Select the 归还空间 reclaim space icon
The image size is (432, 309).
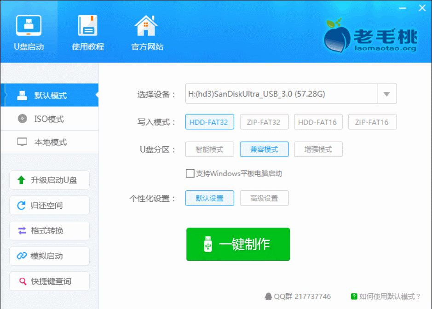[x=49, y=205]
